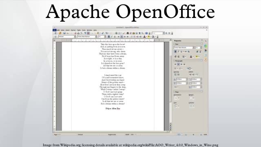261x147 pixels.
Task: Click English (USA) language in status bar
Action: [x=112, y=134]
